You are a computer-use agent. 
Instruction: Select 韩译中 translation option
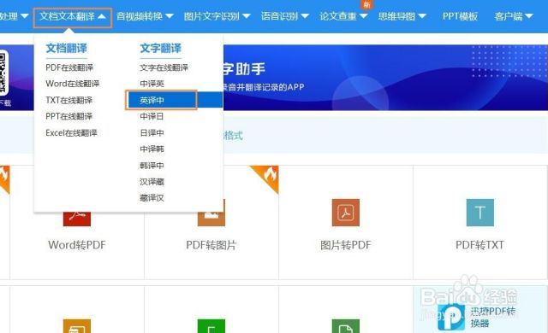pos(152,166)
